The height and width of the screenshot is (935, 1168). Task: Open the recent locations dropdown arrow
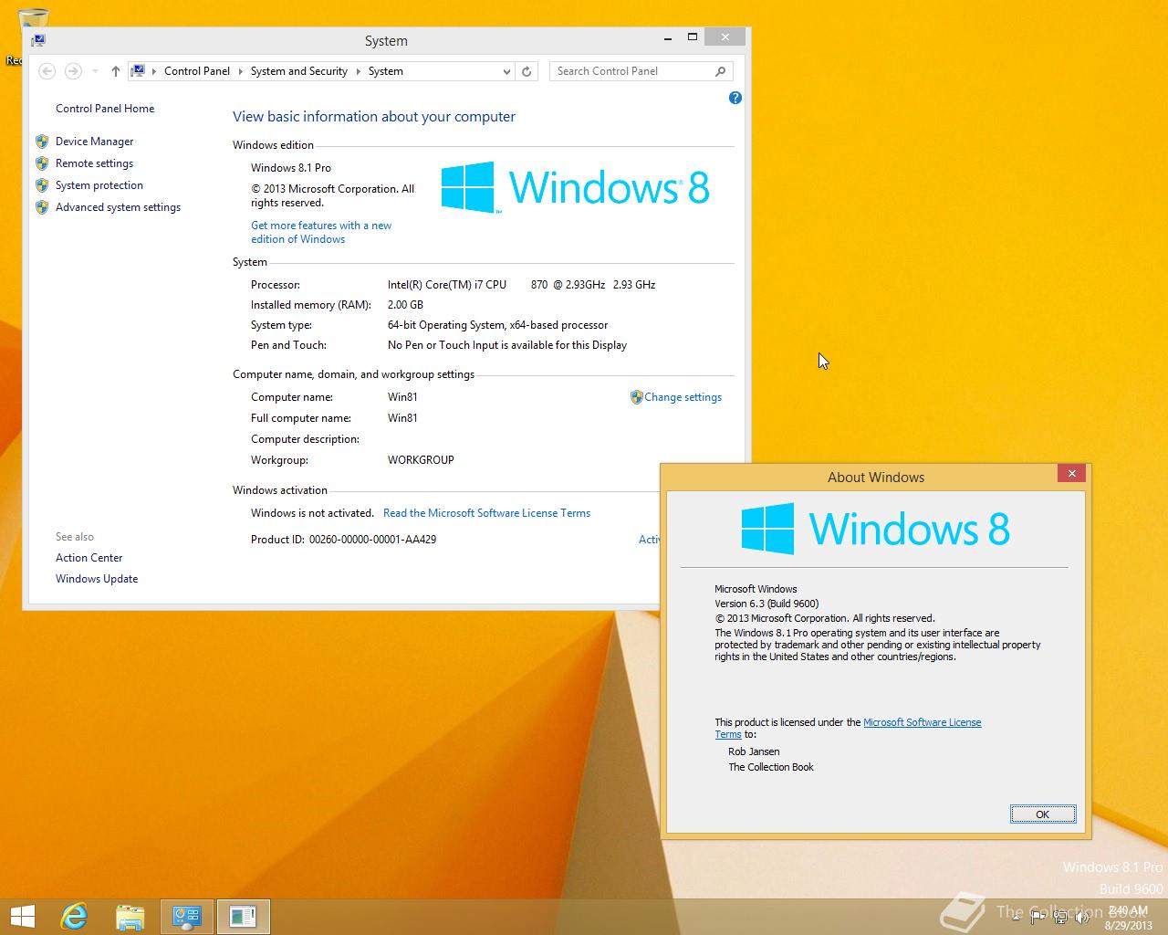coord(95,71)
